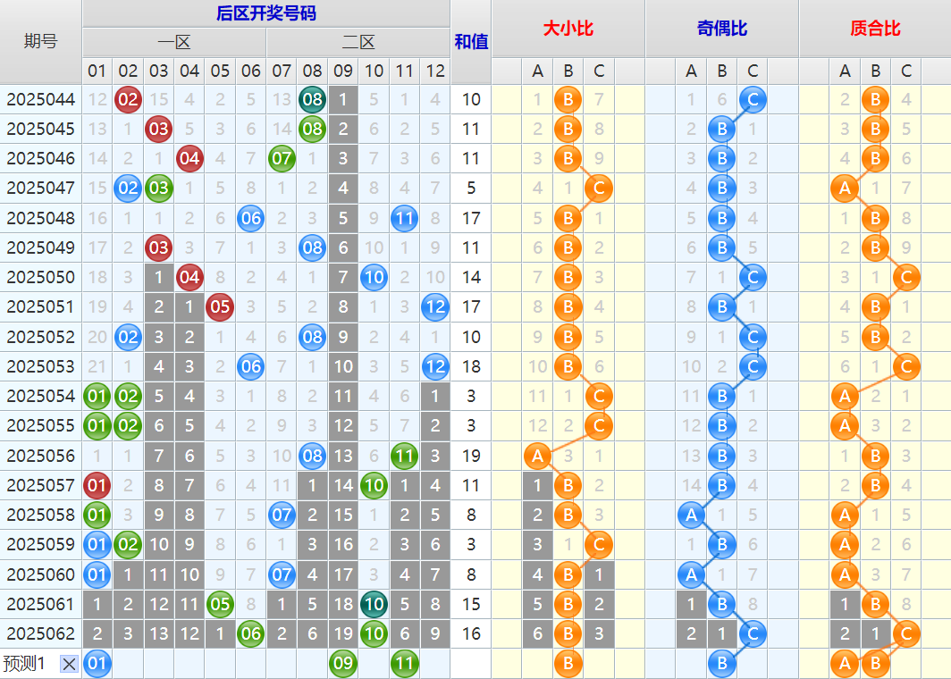951x679 pixels.
Task: Click the 预测1 row label
Action: pos(24,664)
